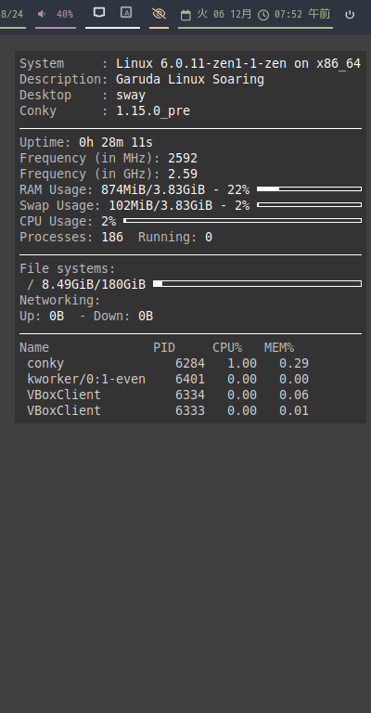Open the monitor screen icon in bar
Screen dimensions: 371x713
[x=99, y=12]
